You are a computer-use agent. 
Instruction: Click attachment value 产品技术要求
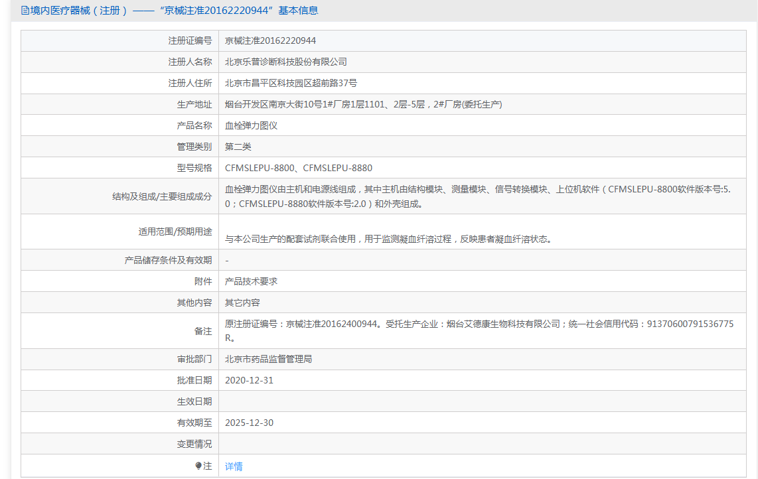pos(252,282)
